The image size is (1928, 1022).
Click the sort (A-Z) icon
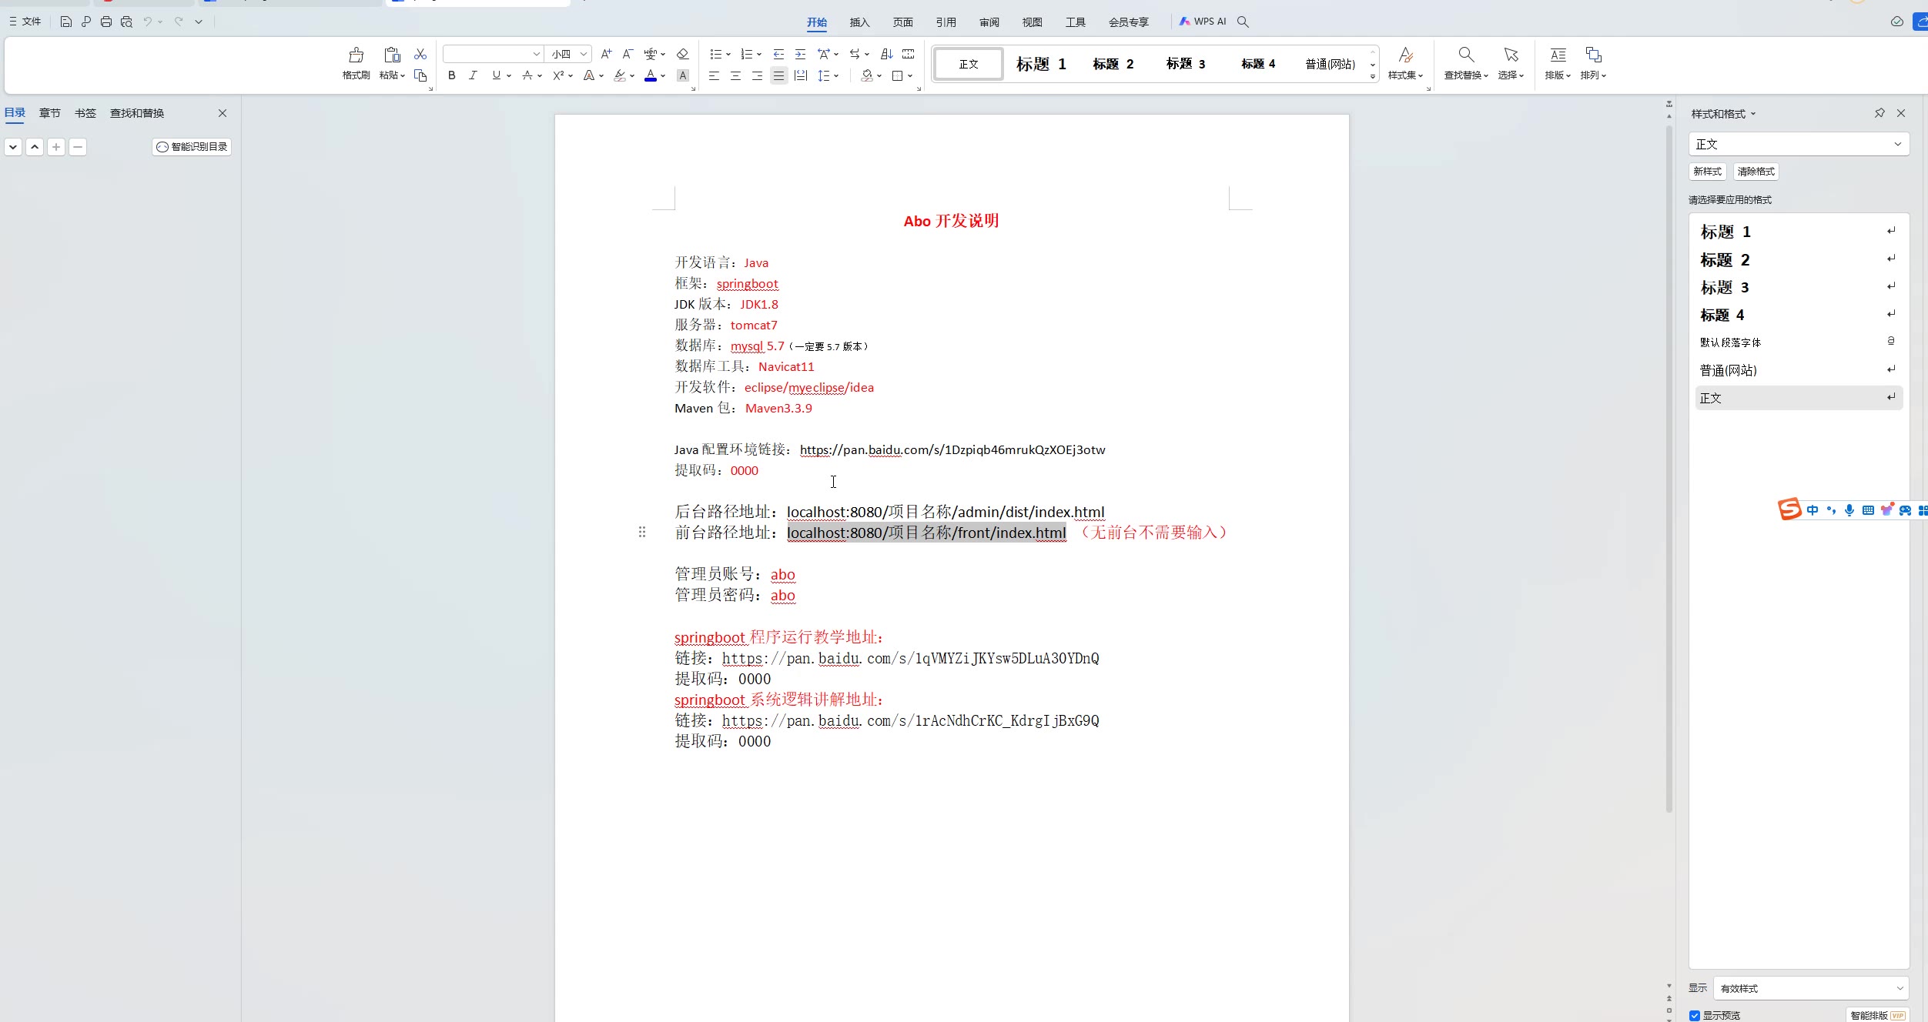coord(887,54)
